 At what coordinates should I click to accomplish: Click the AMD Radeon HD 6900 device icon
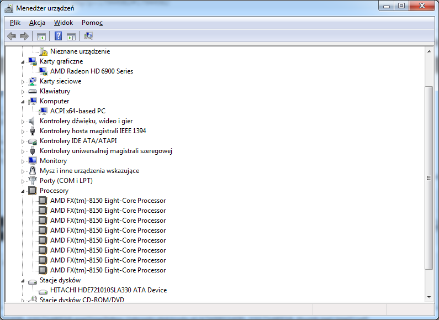click(x=43, y=71)
